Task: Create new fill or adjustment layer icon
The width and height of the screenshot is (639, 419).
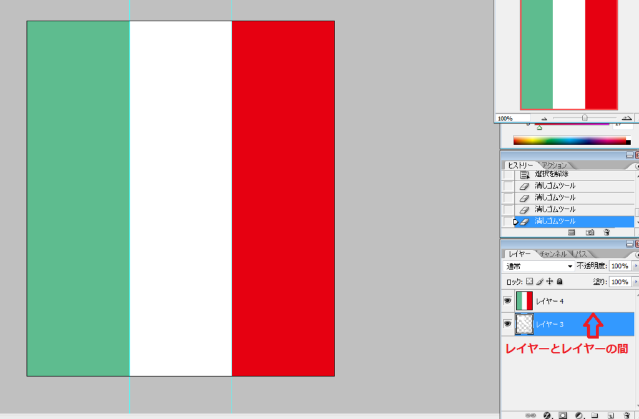Action: [x=578, y=415]
